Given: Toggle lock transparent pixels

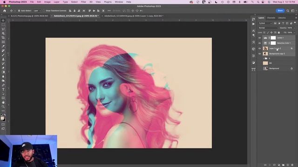Looking at the screenshot, I should click(264, 32).
